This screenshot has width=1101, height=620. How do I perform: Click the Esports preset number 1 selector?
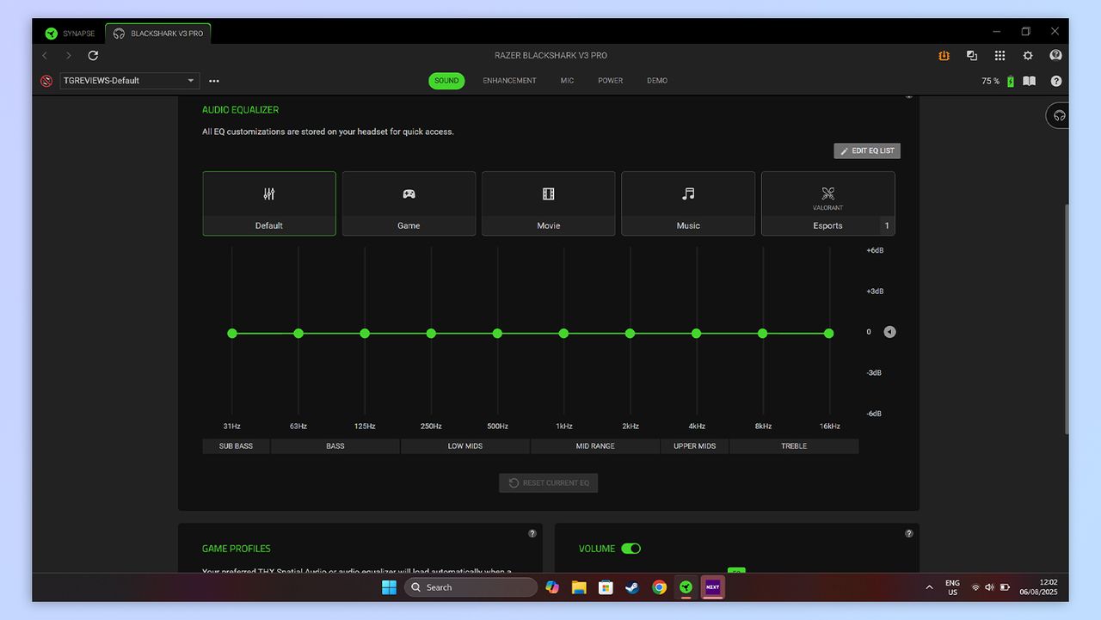pos(886,225)
